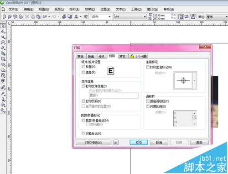Open the Fill tool flyout
228x174 pixels.
point(3,105)
